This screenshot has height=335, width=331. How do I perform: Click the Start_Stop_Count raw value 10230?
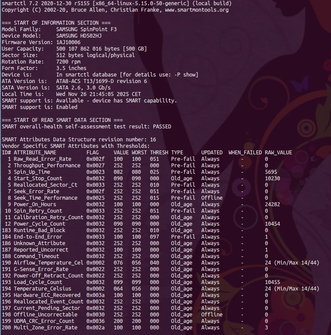pyautogui.click(x=274, y=179)
